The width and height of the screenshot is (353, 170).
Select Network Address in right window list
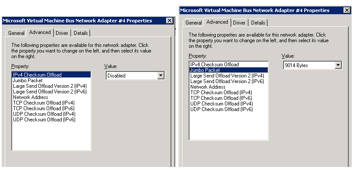tap(229, 87)
